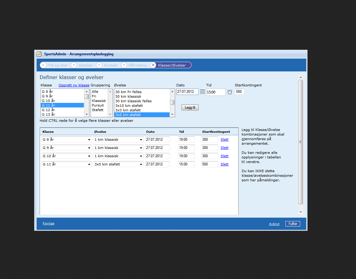The height and width of the screenshot is (279, 356).
Task: Open the calendar date picker icon
Action: click(203, 92)
